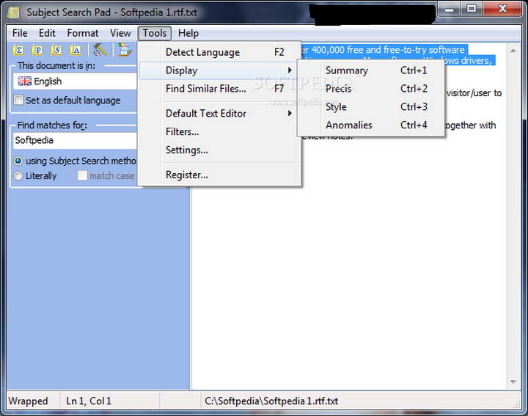528x416 pixels.
Task: Click the scrollbar down arrow in text pane
Action: click(x=513, y=382)
